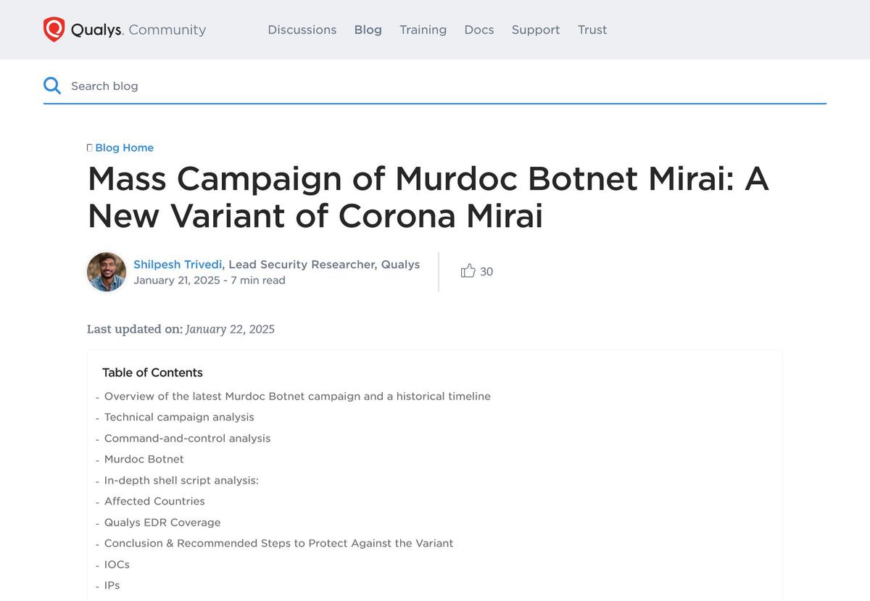Viewport: 870px width, 601px height.
Task: Jump to the IPs section
Action: coord(112,586)
